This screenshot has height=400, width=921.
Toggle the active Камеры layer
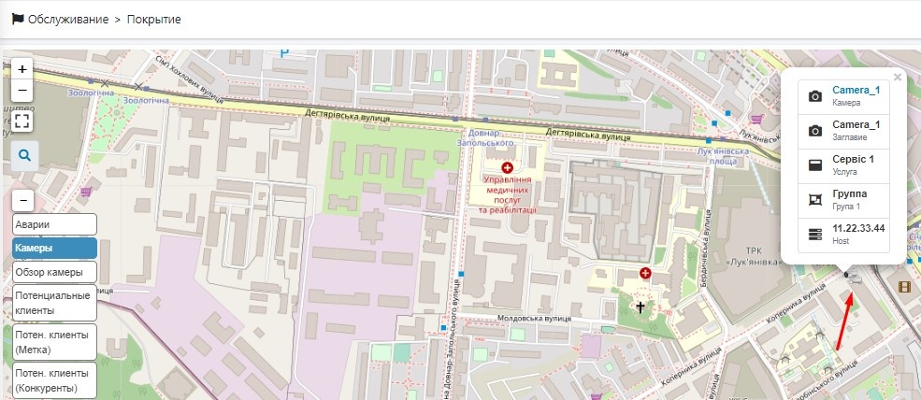(x=54, y=248)
